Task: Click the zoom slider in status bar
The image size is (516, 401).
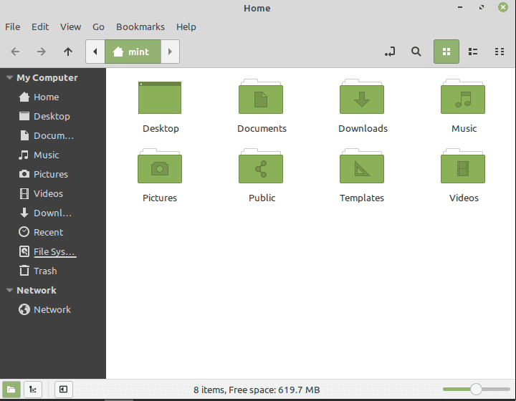Action: pos(476,389)
